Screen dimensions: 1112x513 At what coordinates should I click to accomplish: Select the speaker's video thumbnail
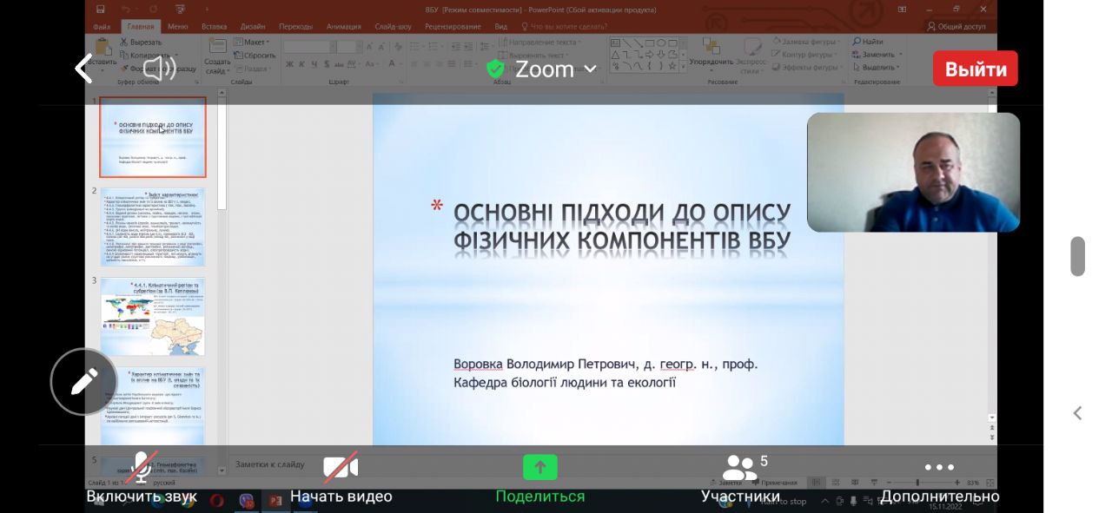913,173
